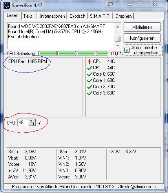
Task: Click the Vbat: 0,00V voltage reading
Action: click(x=22, y=158)
